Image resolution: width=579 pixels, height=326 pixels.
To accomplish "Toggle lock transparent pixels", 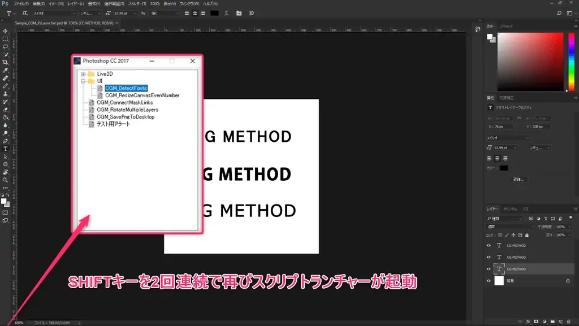I will point(500,235).
